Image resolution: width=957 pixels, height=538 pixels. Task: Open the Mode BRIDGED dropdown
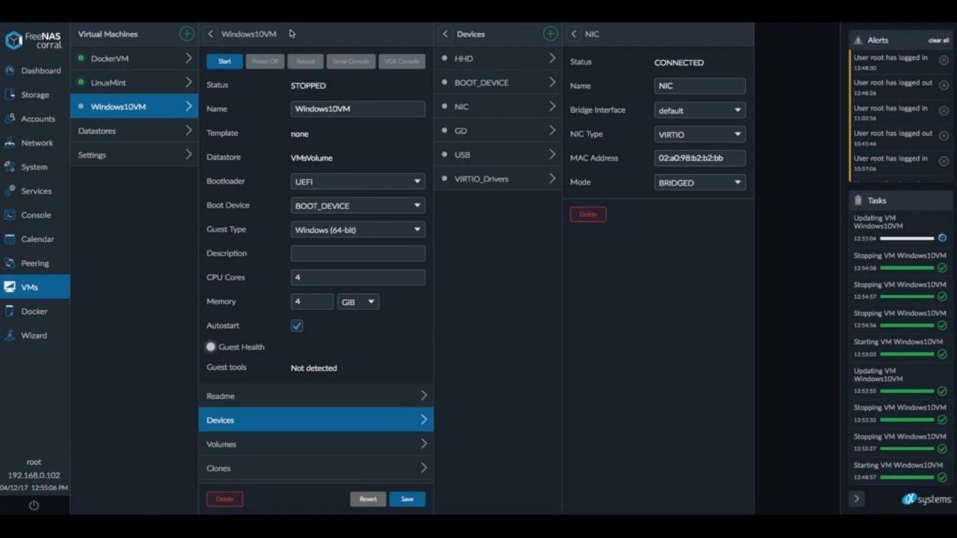tap(700, 182)
